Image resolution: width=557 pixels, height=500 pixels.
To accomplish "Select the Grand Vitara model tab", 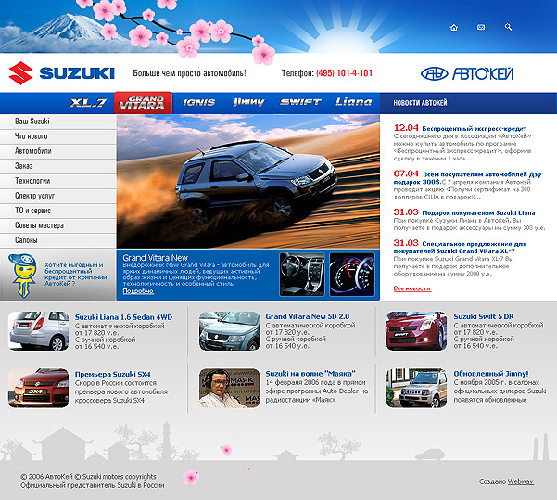I will [x=143, y=103].
